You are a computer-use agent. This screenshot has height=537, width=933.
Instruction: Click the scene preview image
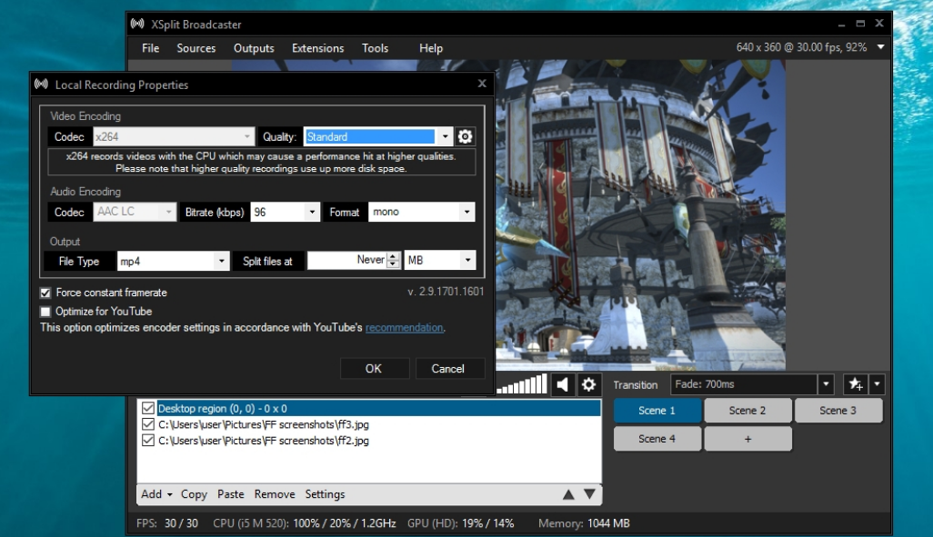640,214
